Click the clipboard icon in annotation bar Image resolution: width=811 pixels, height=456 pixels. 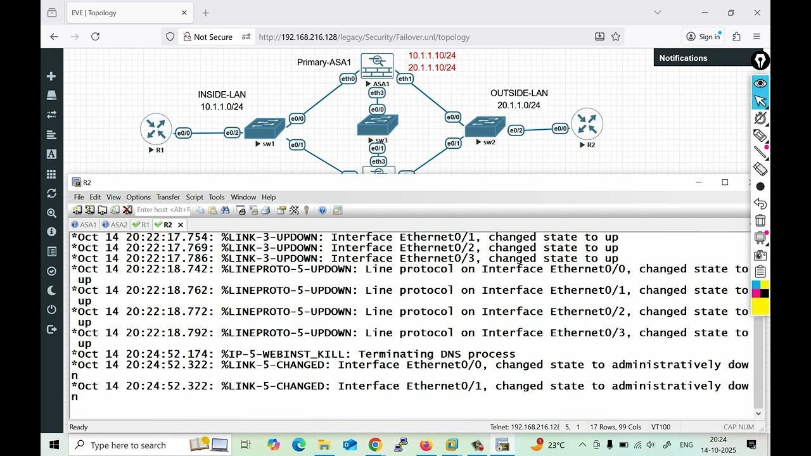click(x=760, y=272)
